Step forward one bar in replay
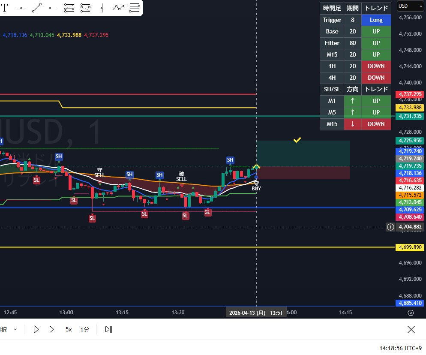The image size is (426, 355). coord(52,329)
